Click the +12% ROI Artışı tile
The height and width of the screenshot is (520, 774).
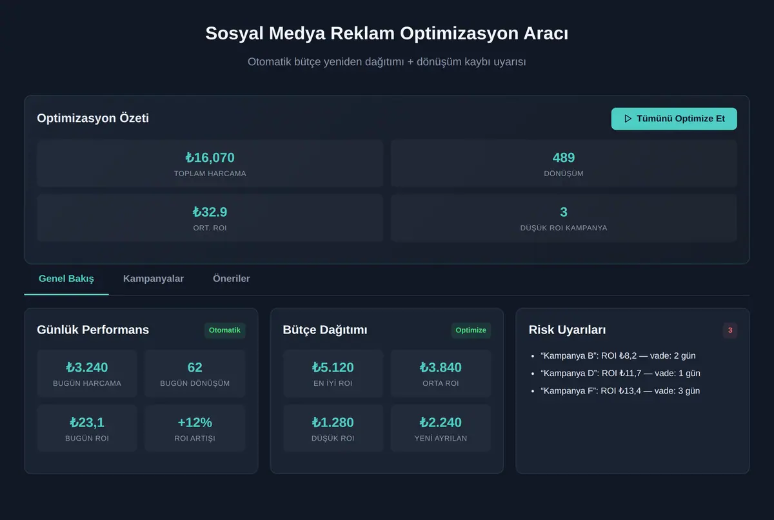click(x=195, y=428)
